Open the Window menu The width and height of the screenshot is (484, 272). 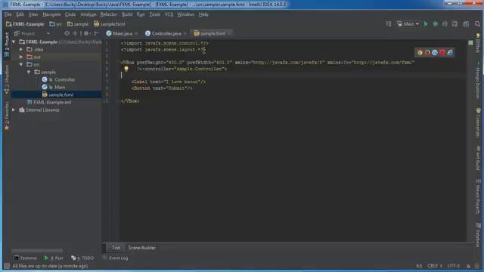click(185, 14)
